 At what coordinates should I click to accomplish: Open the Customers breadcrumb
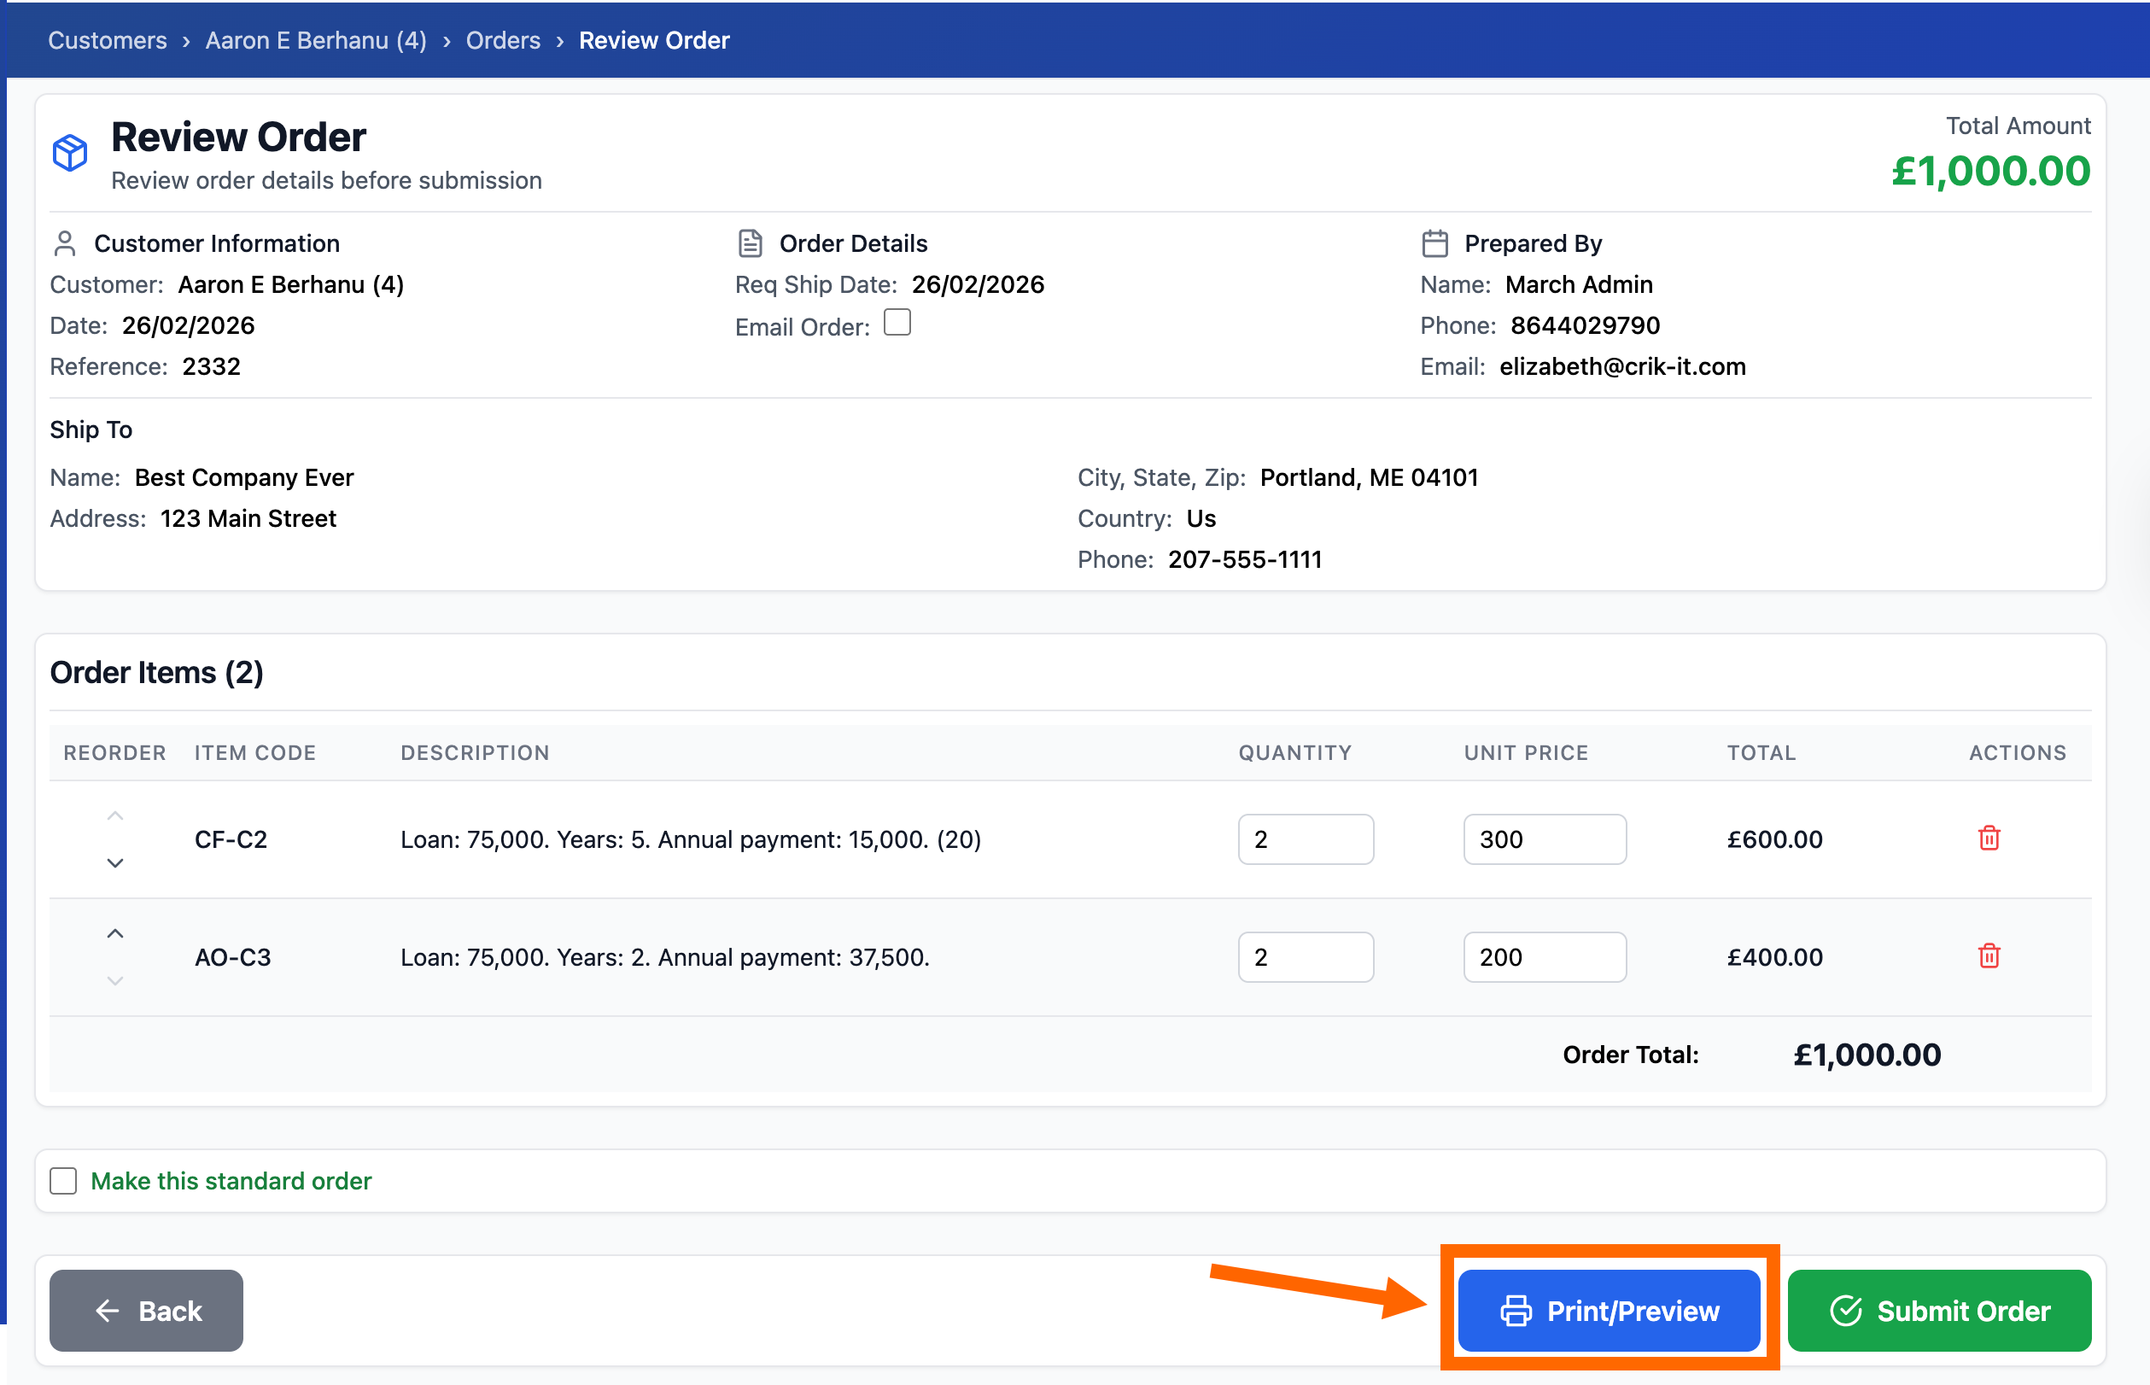click(x=107, y=40)
